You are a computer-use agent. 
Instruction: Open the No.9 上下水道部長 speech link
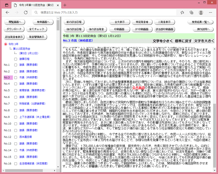pos(35,117)
